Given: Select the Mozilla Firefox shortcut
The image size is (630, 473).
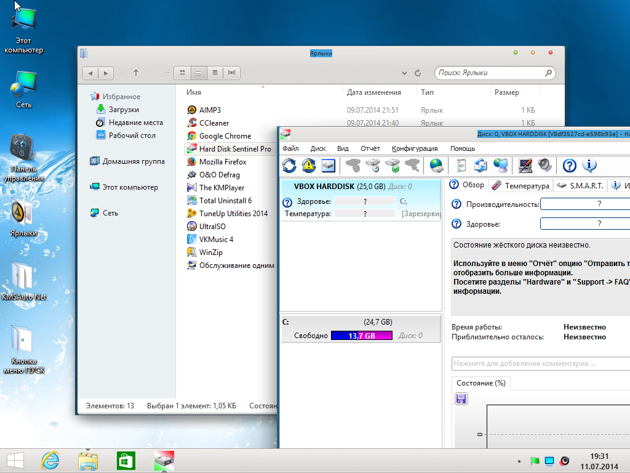Looking at the screenshot, I should point(217,162).
